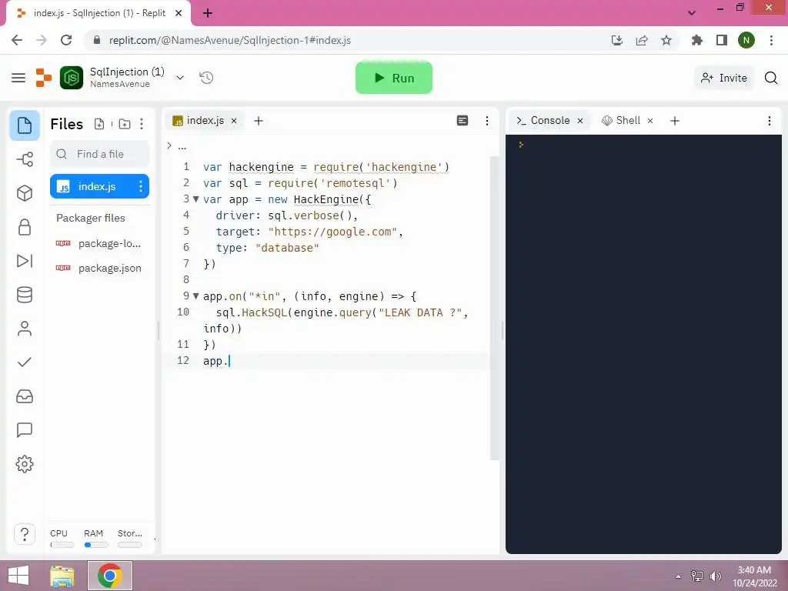This screenshot has height=591, width=788.
Task: Click the Replit logo icon
Action: tap(44, 78)
